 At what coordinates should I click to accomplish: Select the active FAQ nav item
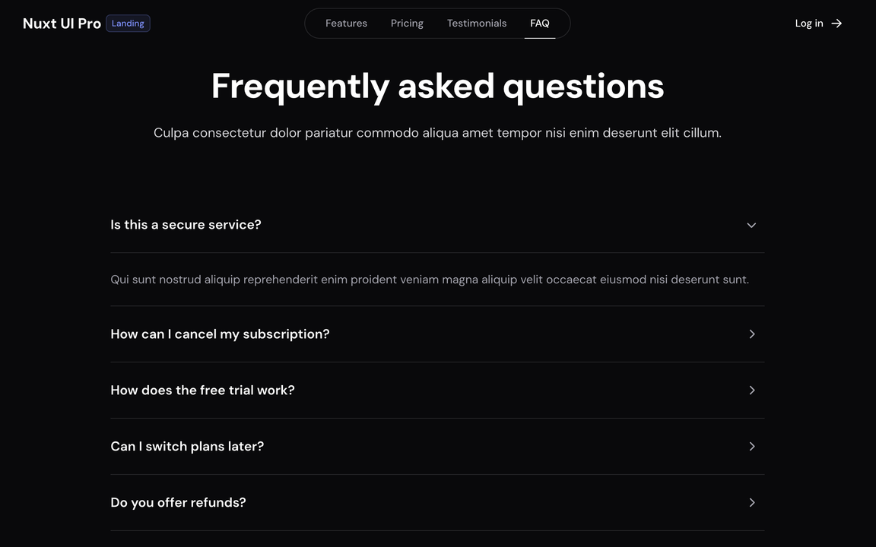point(540,24)
